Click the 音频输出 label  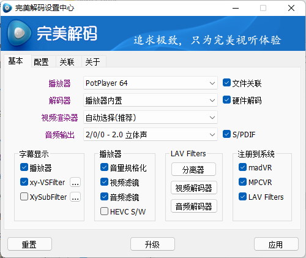click(x=60, y=135)
